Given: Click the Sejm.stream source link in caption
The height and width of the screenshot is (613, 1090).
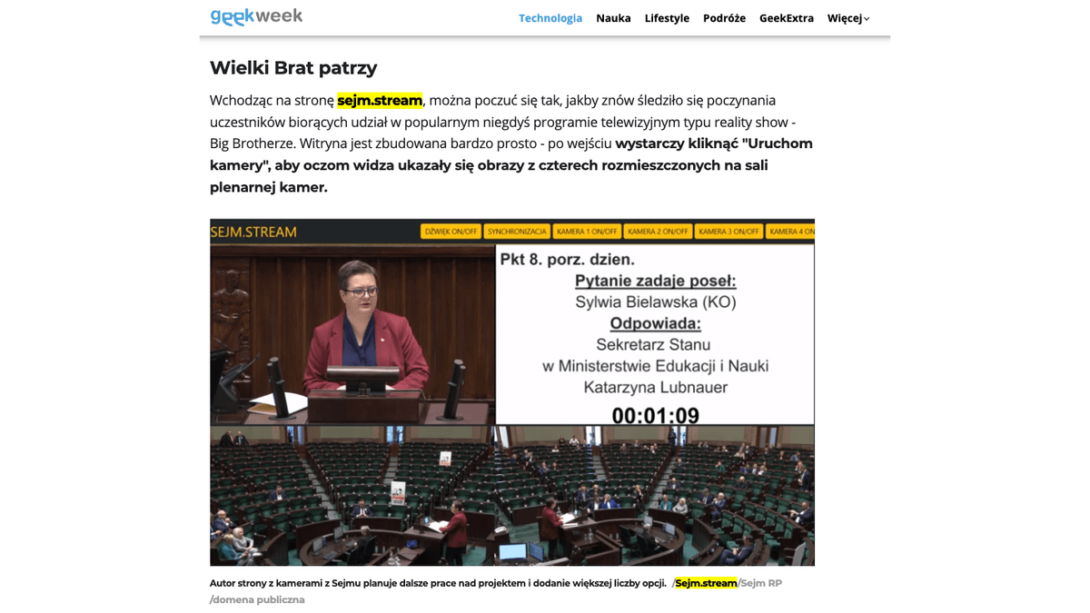Looking at the screenshot, I should (x=706, y=583).
